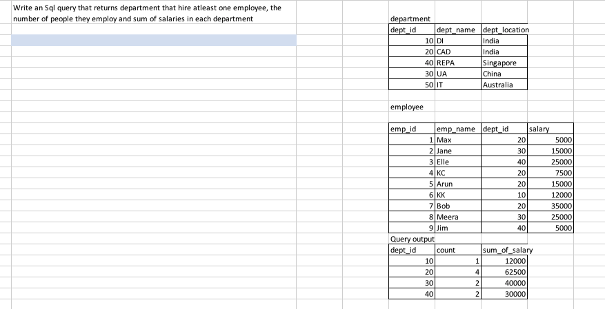Select the 'Bob' employee name cell

(x=458, y=206)
